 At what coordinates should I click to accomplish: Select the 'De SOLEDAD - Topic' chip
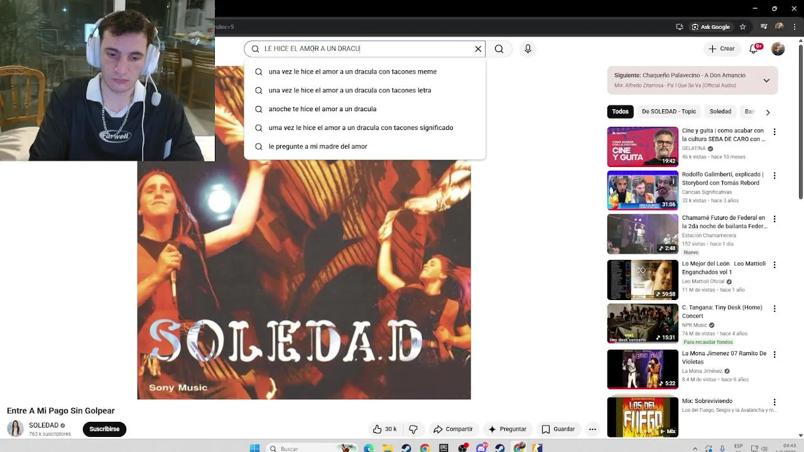[668, 112]
